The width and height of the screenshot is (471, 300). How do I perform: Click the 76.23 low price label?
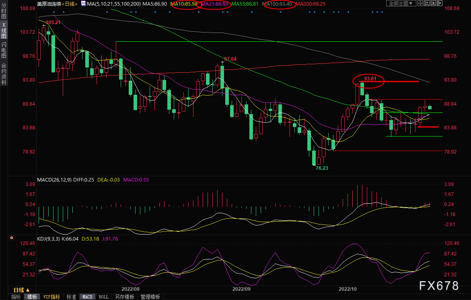pos(322,168)
